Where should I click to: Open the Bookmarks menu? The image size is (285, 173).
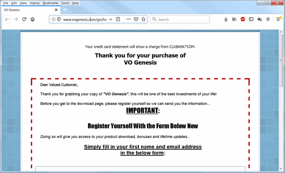[x=50, y=3]
